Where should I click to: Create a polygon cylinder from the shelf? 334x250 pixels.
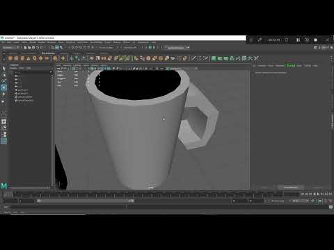pos(22,58)
